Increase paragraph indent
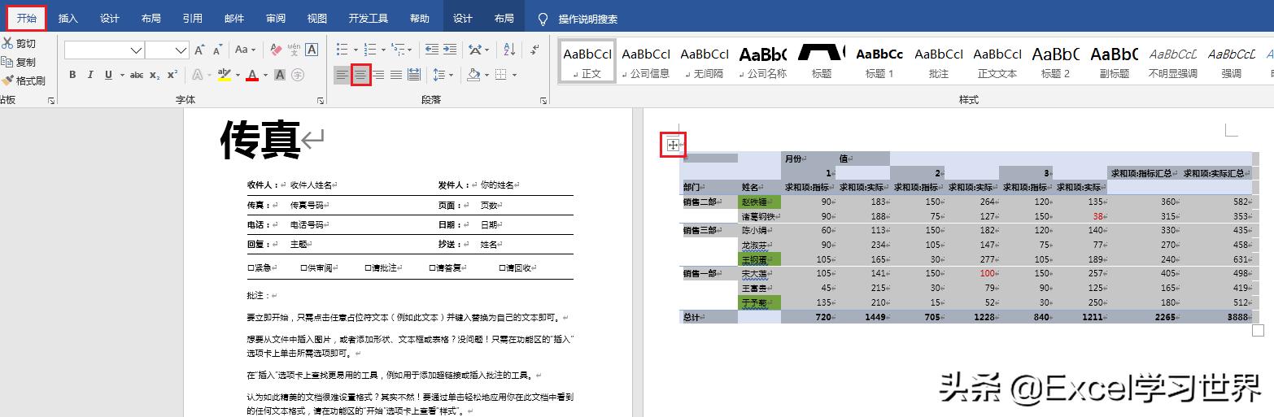The image size is (1274, 417). [451, 50]
